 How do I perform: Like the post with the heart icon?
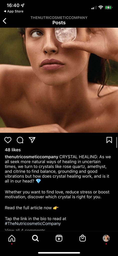pyautogui.click(x=8, y=140)
